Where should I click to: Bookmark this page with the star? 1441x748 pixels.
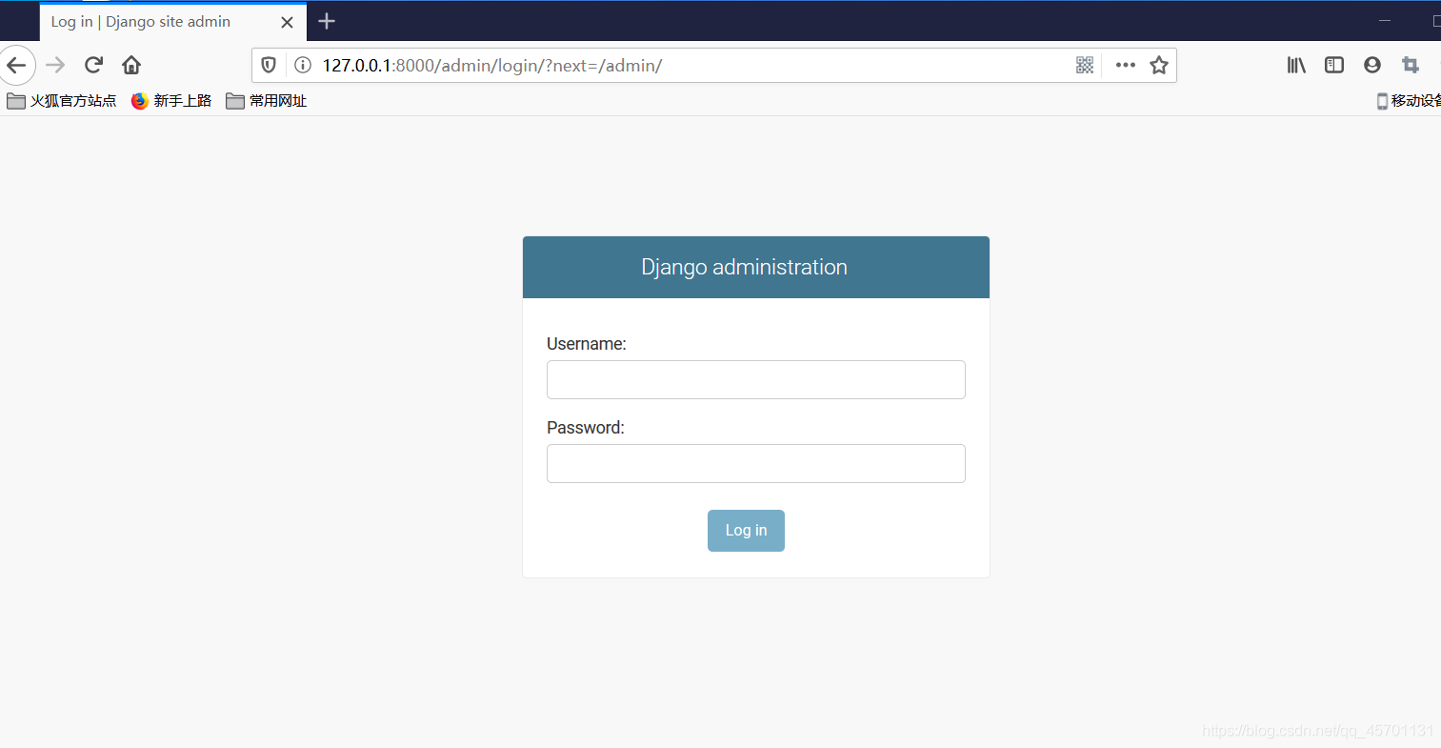pyautogui.click(x=1159, y=65)
